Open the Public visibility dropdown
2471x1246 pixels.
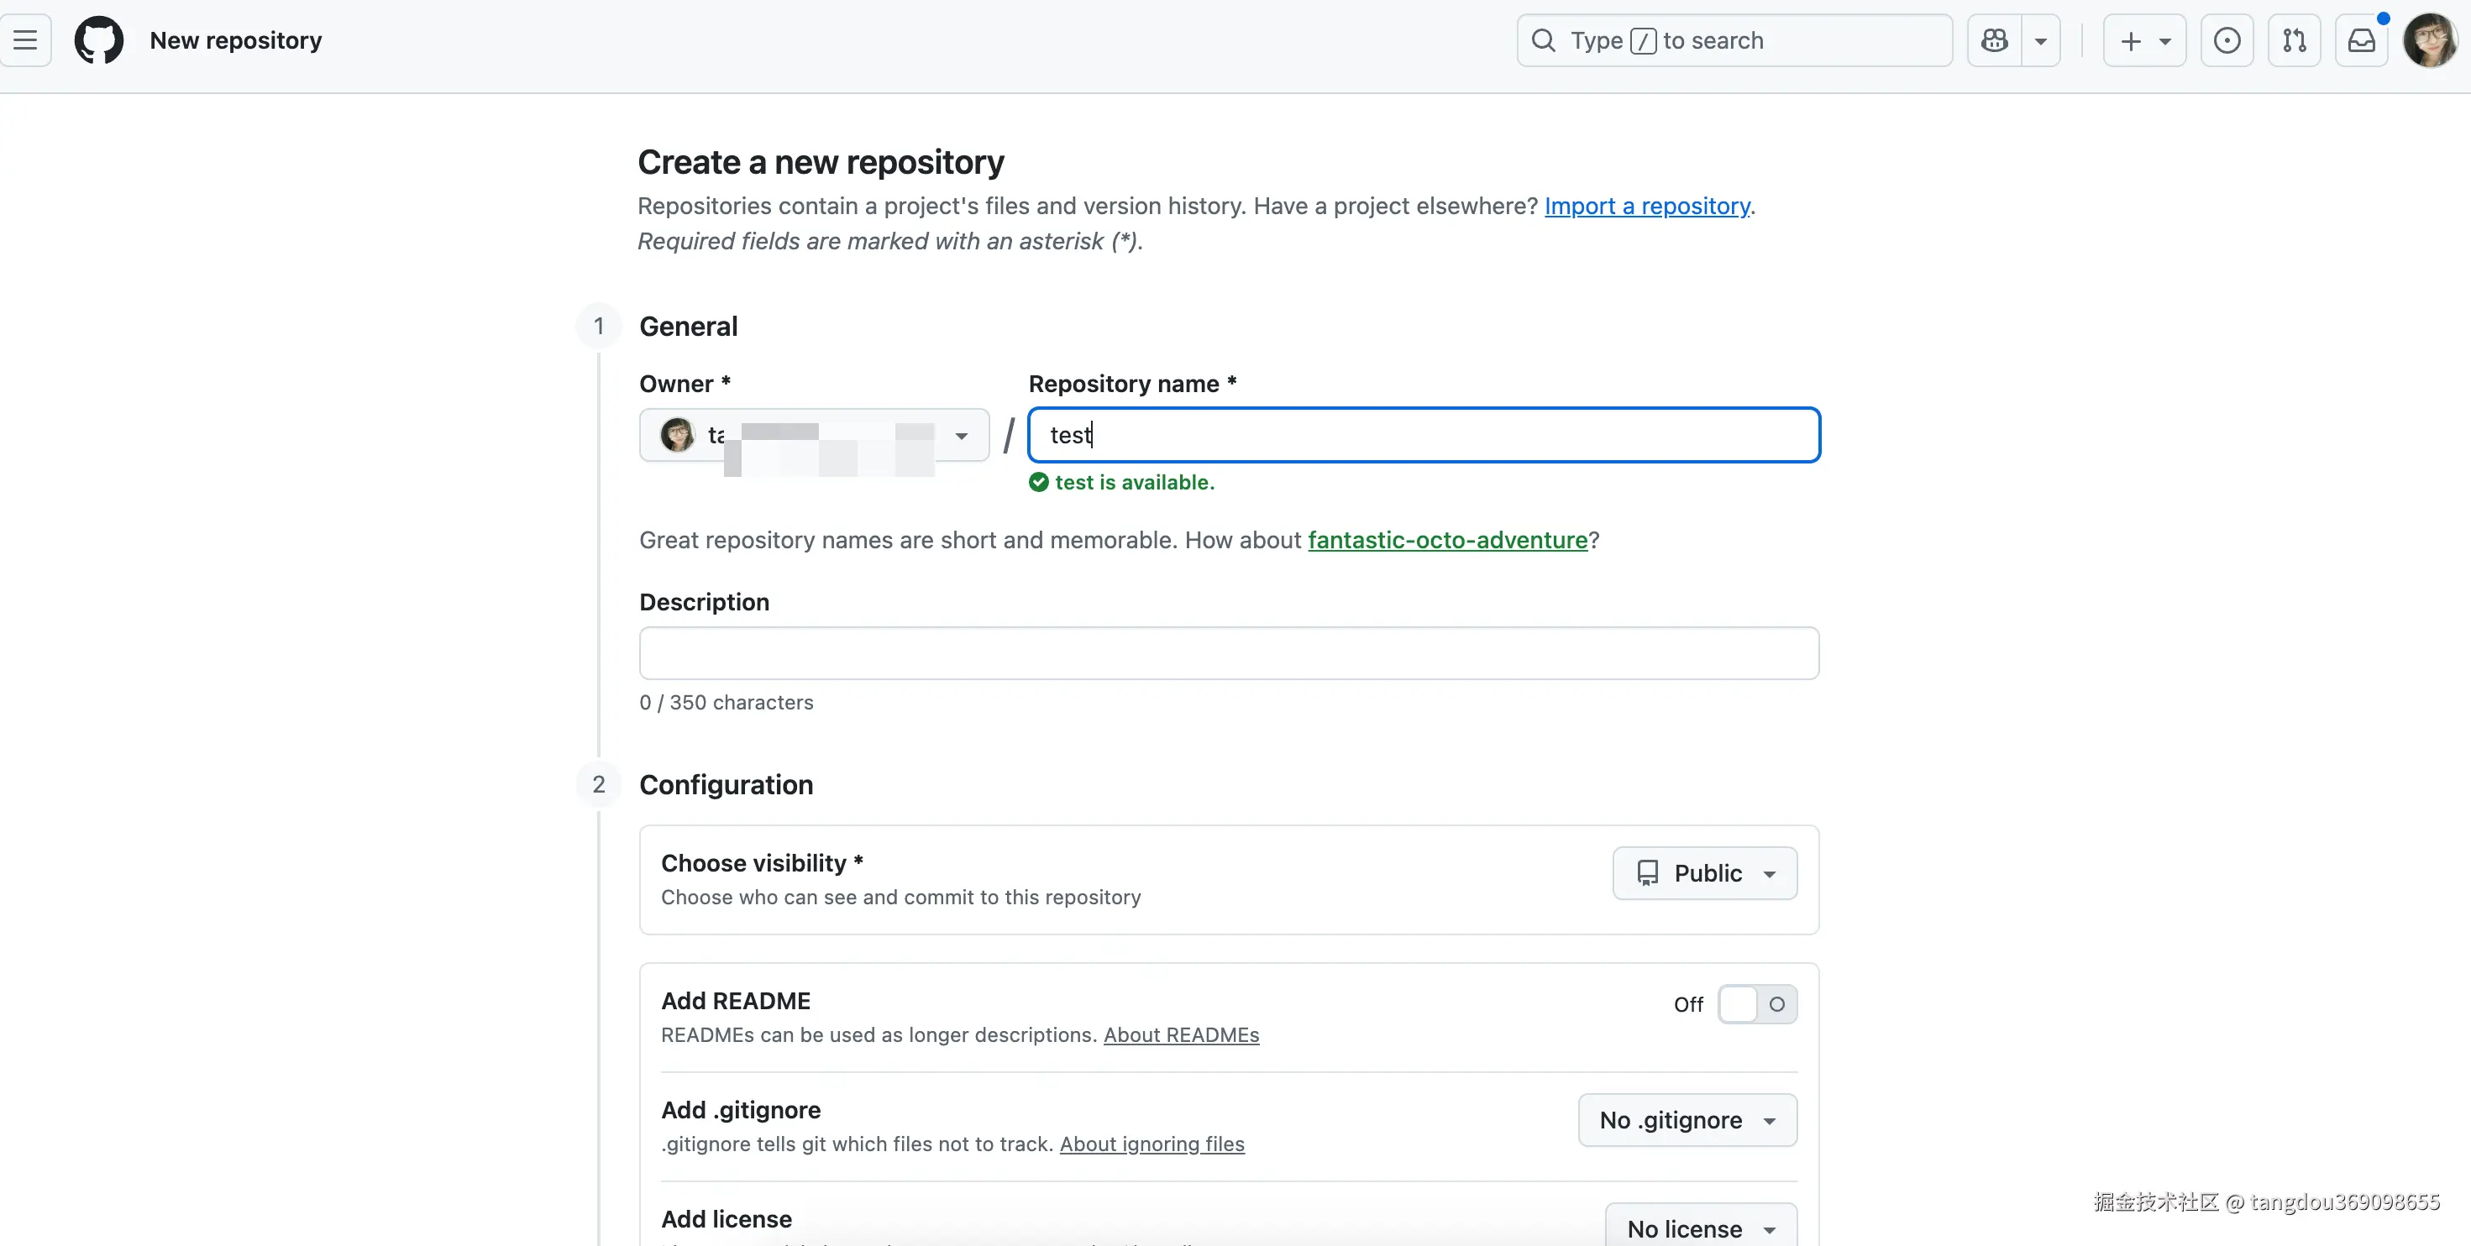(1704, 873)
